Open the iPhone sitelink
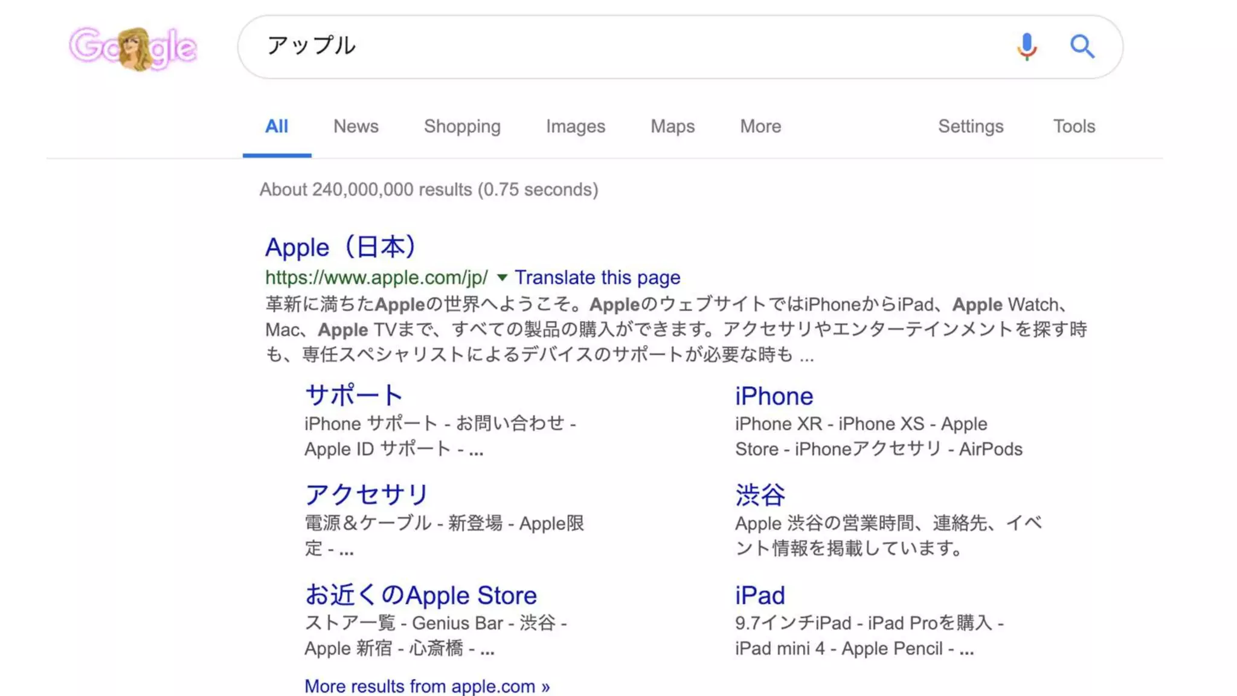The width and height of the screenshot is (1237, 696). pos(774,396)
